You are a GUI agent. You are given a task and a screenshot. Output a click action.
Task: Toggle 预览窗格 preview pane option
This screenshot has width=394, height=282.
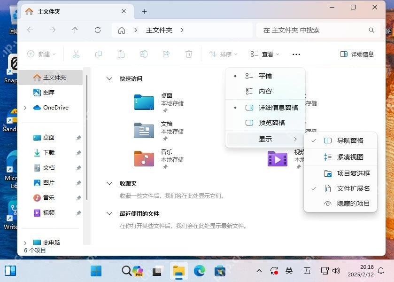pyautogui.click(x=265, y=123)
